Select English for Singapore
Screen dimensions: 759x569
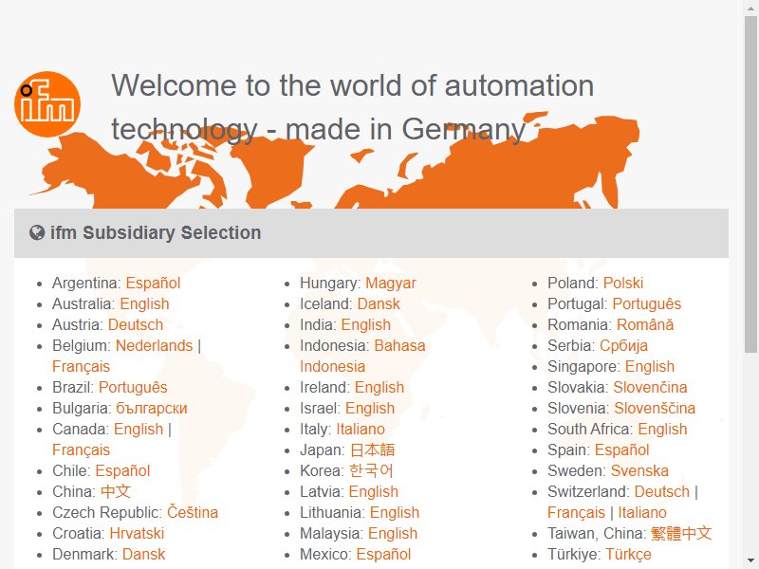pyautogui.click(x=650, y=366)
